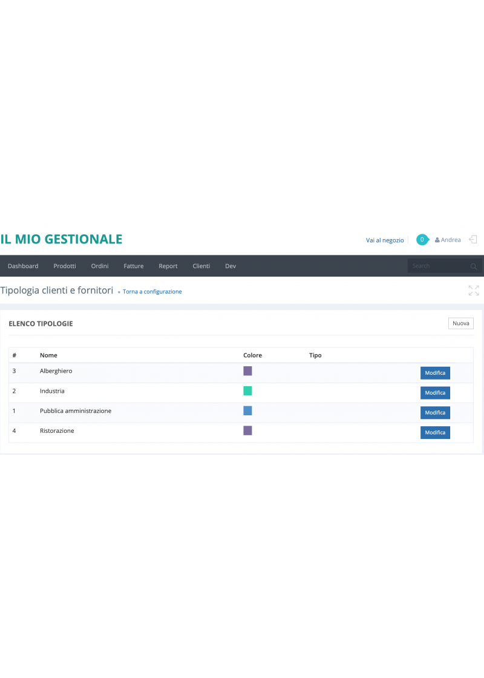Click the # column header

coord(15,355)
